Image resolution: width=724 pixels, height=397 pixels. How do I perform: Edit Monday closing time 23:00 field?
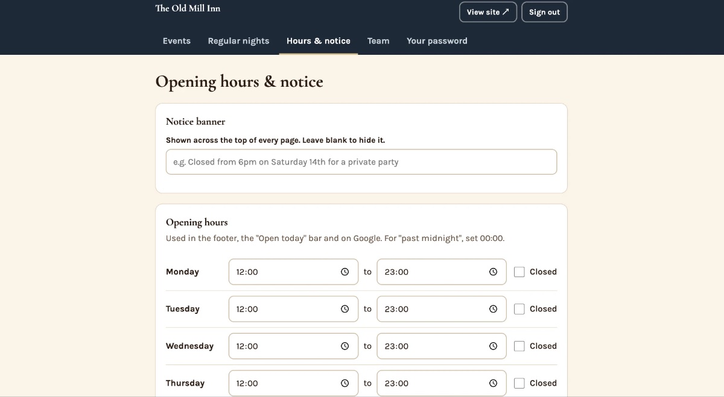click(442, 272)
